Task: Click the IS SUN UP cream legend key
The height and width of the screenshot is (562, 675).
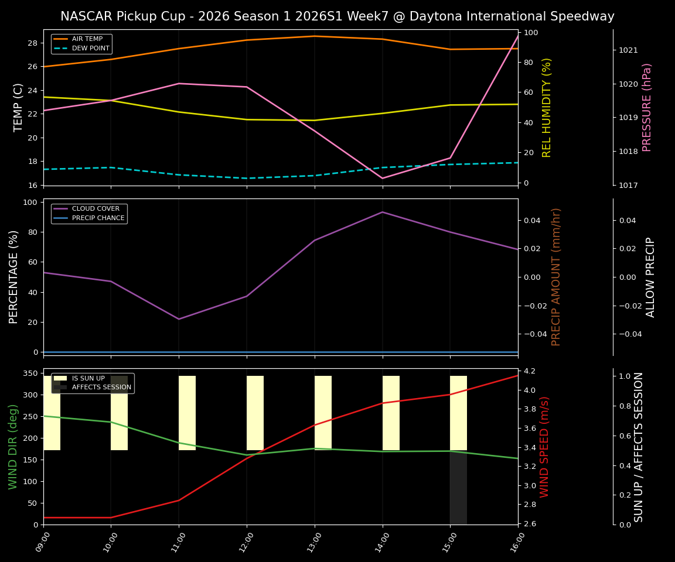Action: click(61, 378)
